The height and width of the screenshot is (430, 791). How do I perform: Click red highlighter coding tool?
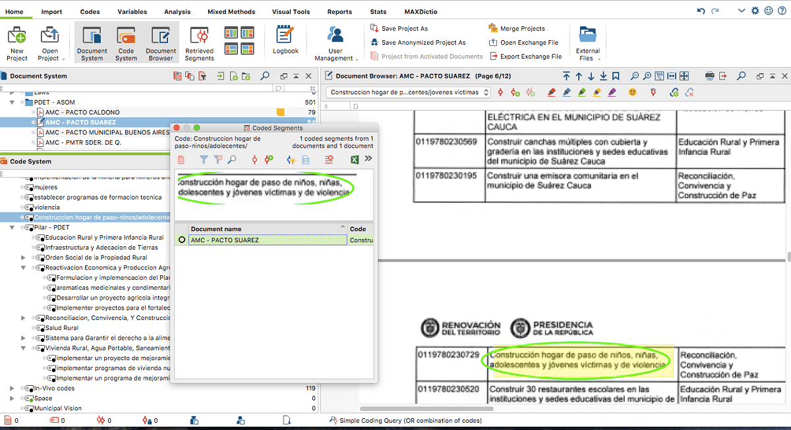[552, 93]
